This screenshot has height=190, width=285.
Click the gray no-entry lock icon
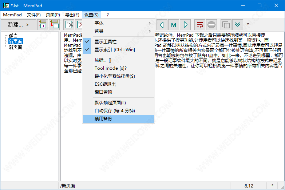[211, 24]
